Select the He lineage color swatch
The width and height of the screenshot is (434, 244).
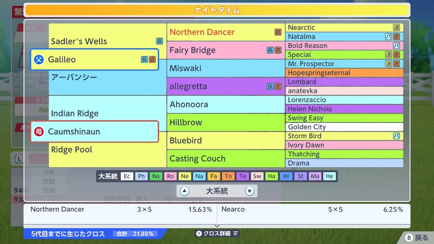click(x=329, y=176)
